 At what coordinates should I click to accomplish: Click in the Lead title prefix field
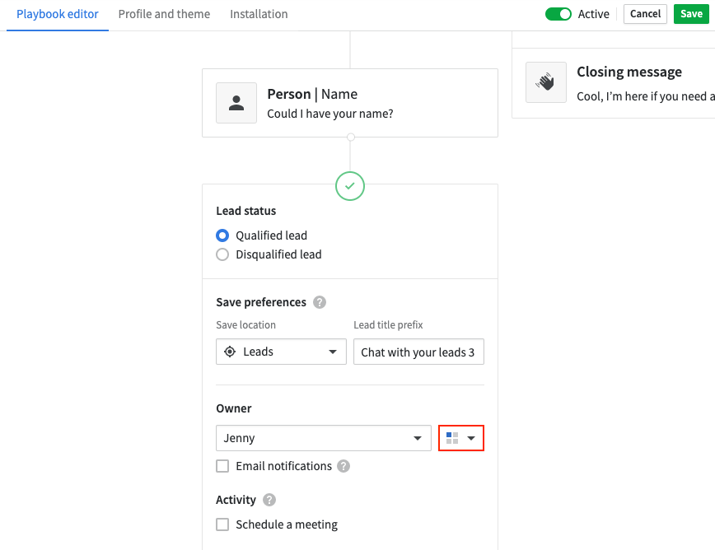[418, 352]
